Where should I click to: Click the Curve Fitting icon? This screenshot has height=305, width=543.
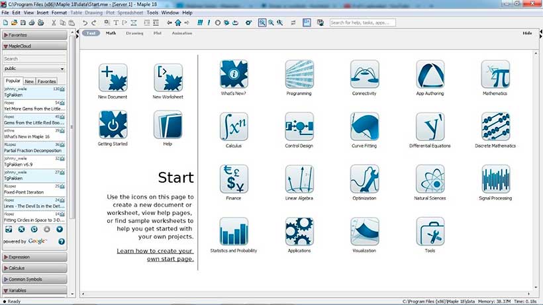tap(365, 125)
